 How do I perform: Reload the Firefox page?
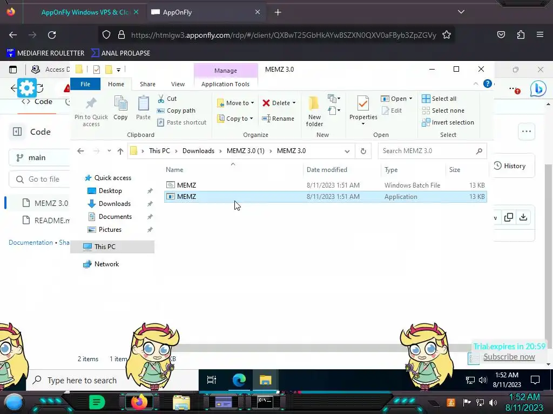pos(52,35)
